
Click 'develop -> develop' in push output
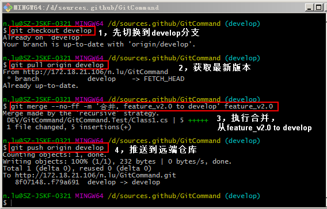[124, 182]
